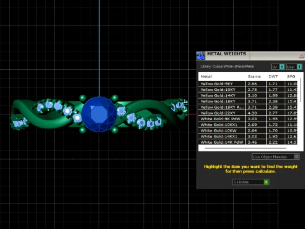Screen dimensions: 305x229
Task: Click the 4.30 grams value
Action: click(252, 113)
